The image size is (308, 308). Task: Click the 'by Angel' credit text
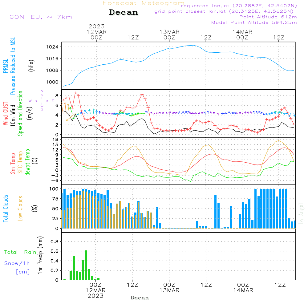coord(301,213)
